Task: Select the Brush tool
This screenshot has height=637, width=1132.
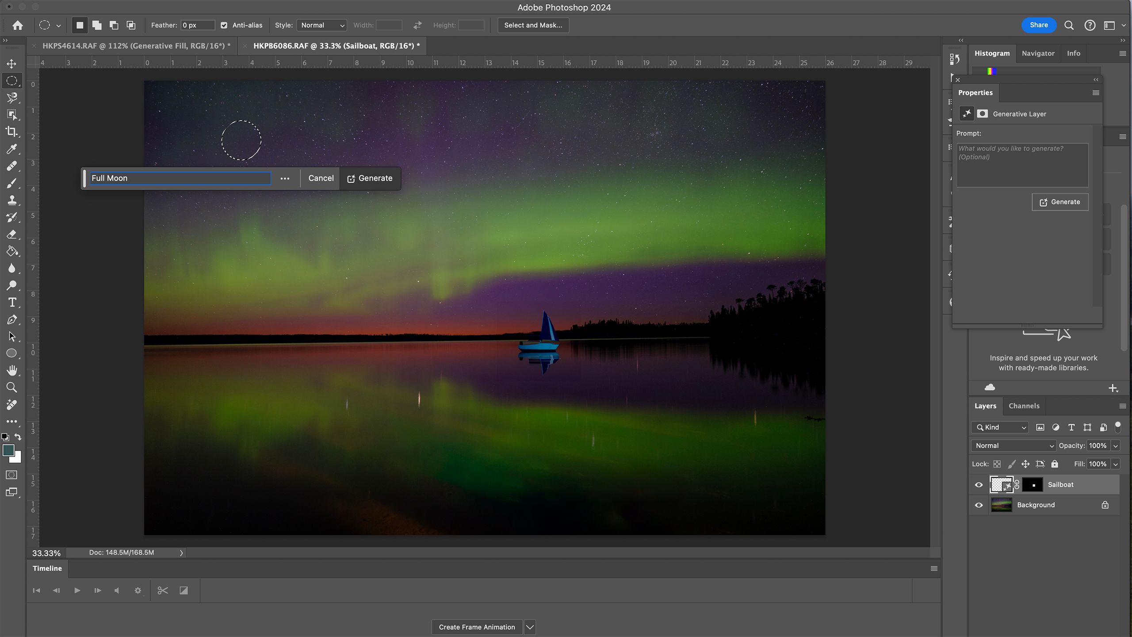Action: 12,183
